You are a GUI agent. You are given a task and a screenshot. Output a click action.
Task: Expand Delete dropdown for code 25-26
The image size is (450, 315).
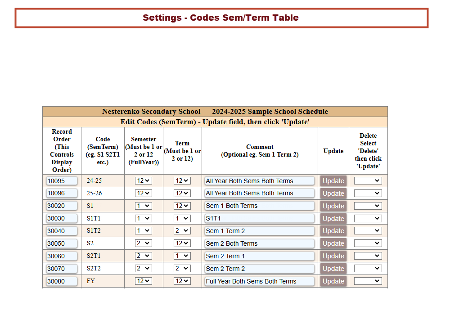(x=368, y=193)
